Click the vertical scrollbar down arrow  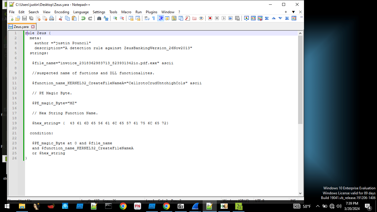point(300,193)
